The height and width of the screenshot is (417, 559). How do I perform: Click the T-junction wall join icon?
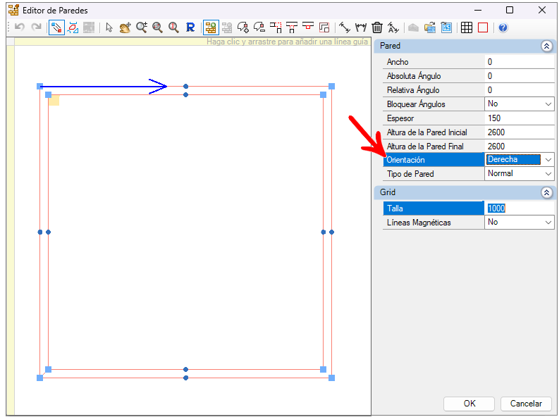[x=292, y=27]
